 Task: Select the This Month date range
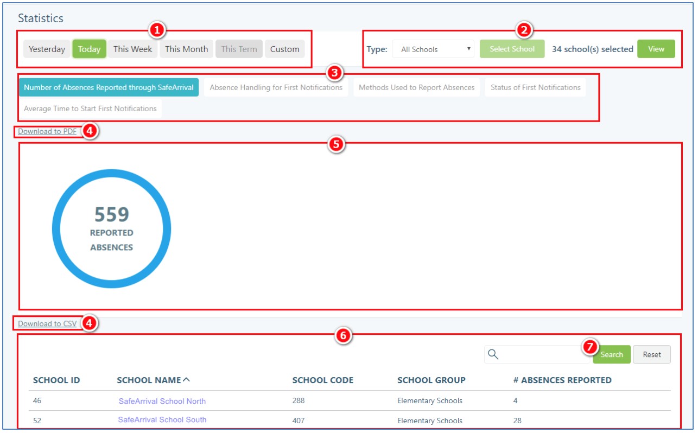click(x=186, y=49)
